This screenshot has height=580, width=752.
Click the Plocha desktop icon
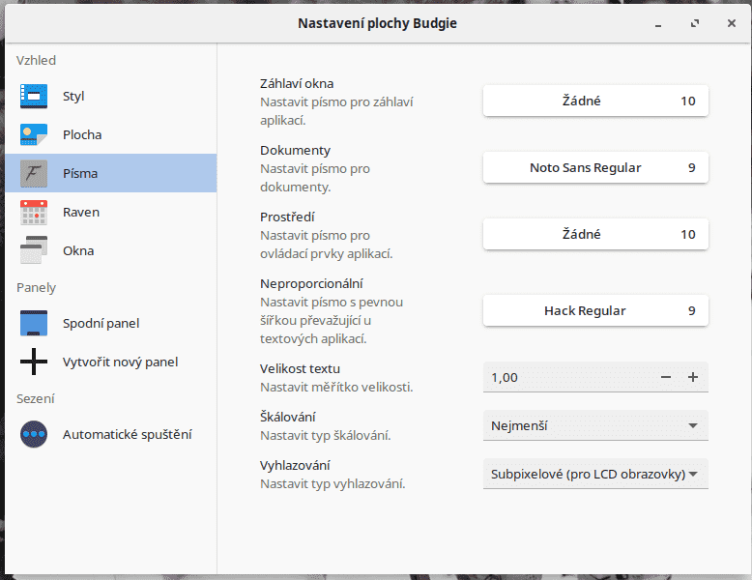pyautogui.click(x=34, y=134)
